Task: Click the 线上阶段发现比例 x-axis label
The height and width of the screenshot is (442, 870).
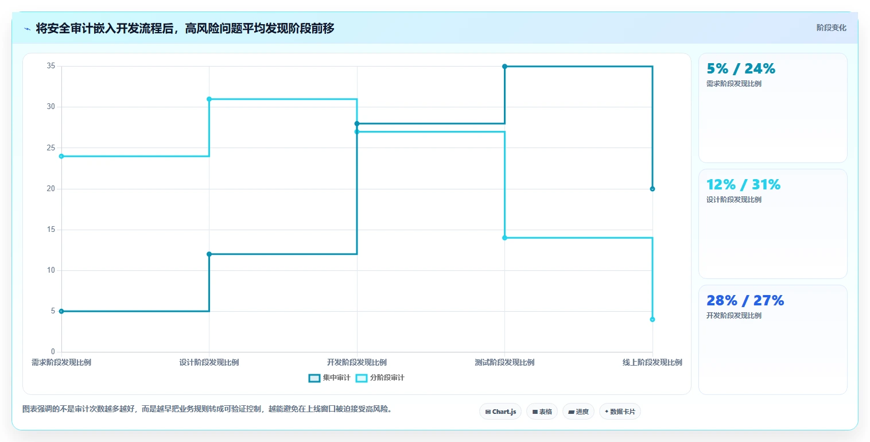Action: (652, 362)
